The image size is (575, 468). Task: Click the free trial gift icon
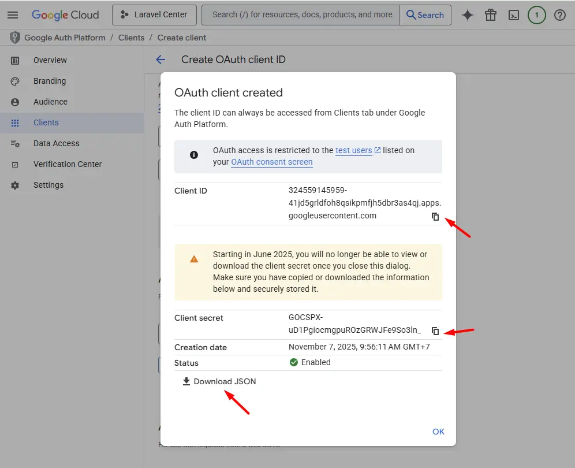(490, 15)
